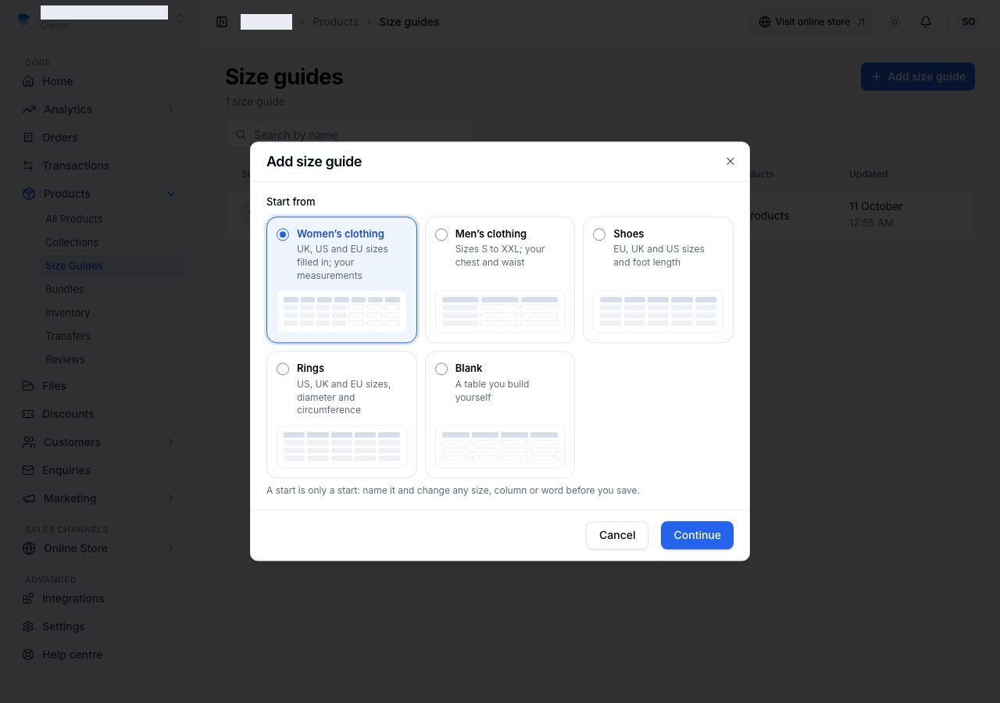Click the Help centre lifebuoy icon

coord(29,655)
